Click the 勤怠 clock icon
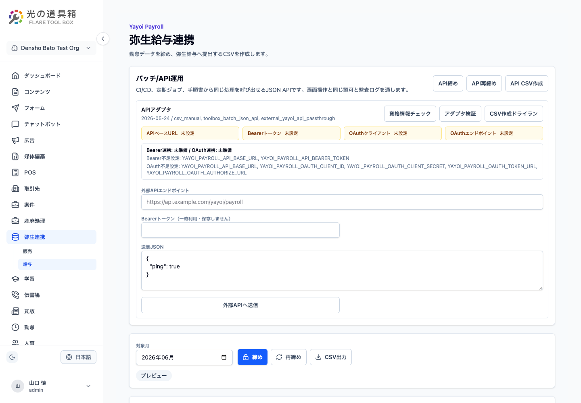This screenshot has height=403, width=581. [15, 327]
